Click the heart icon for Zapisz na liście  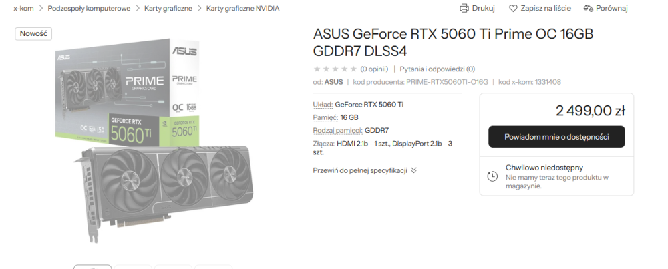coord(513,8)
